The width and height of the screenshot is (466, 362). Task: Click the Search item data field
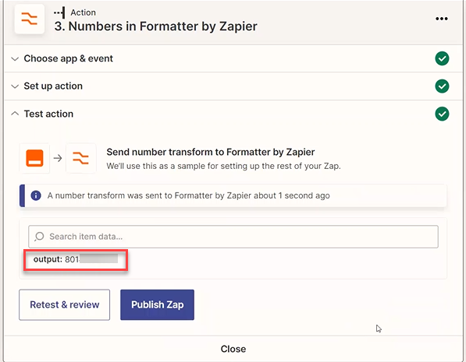[x=233, y=237]
